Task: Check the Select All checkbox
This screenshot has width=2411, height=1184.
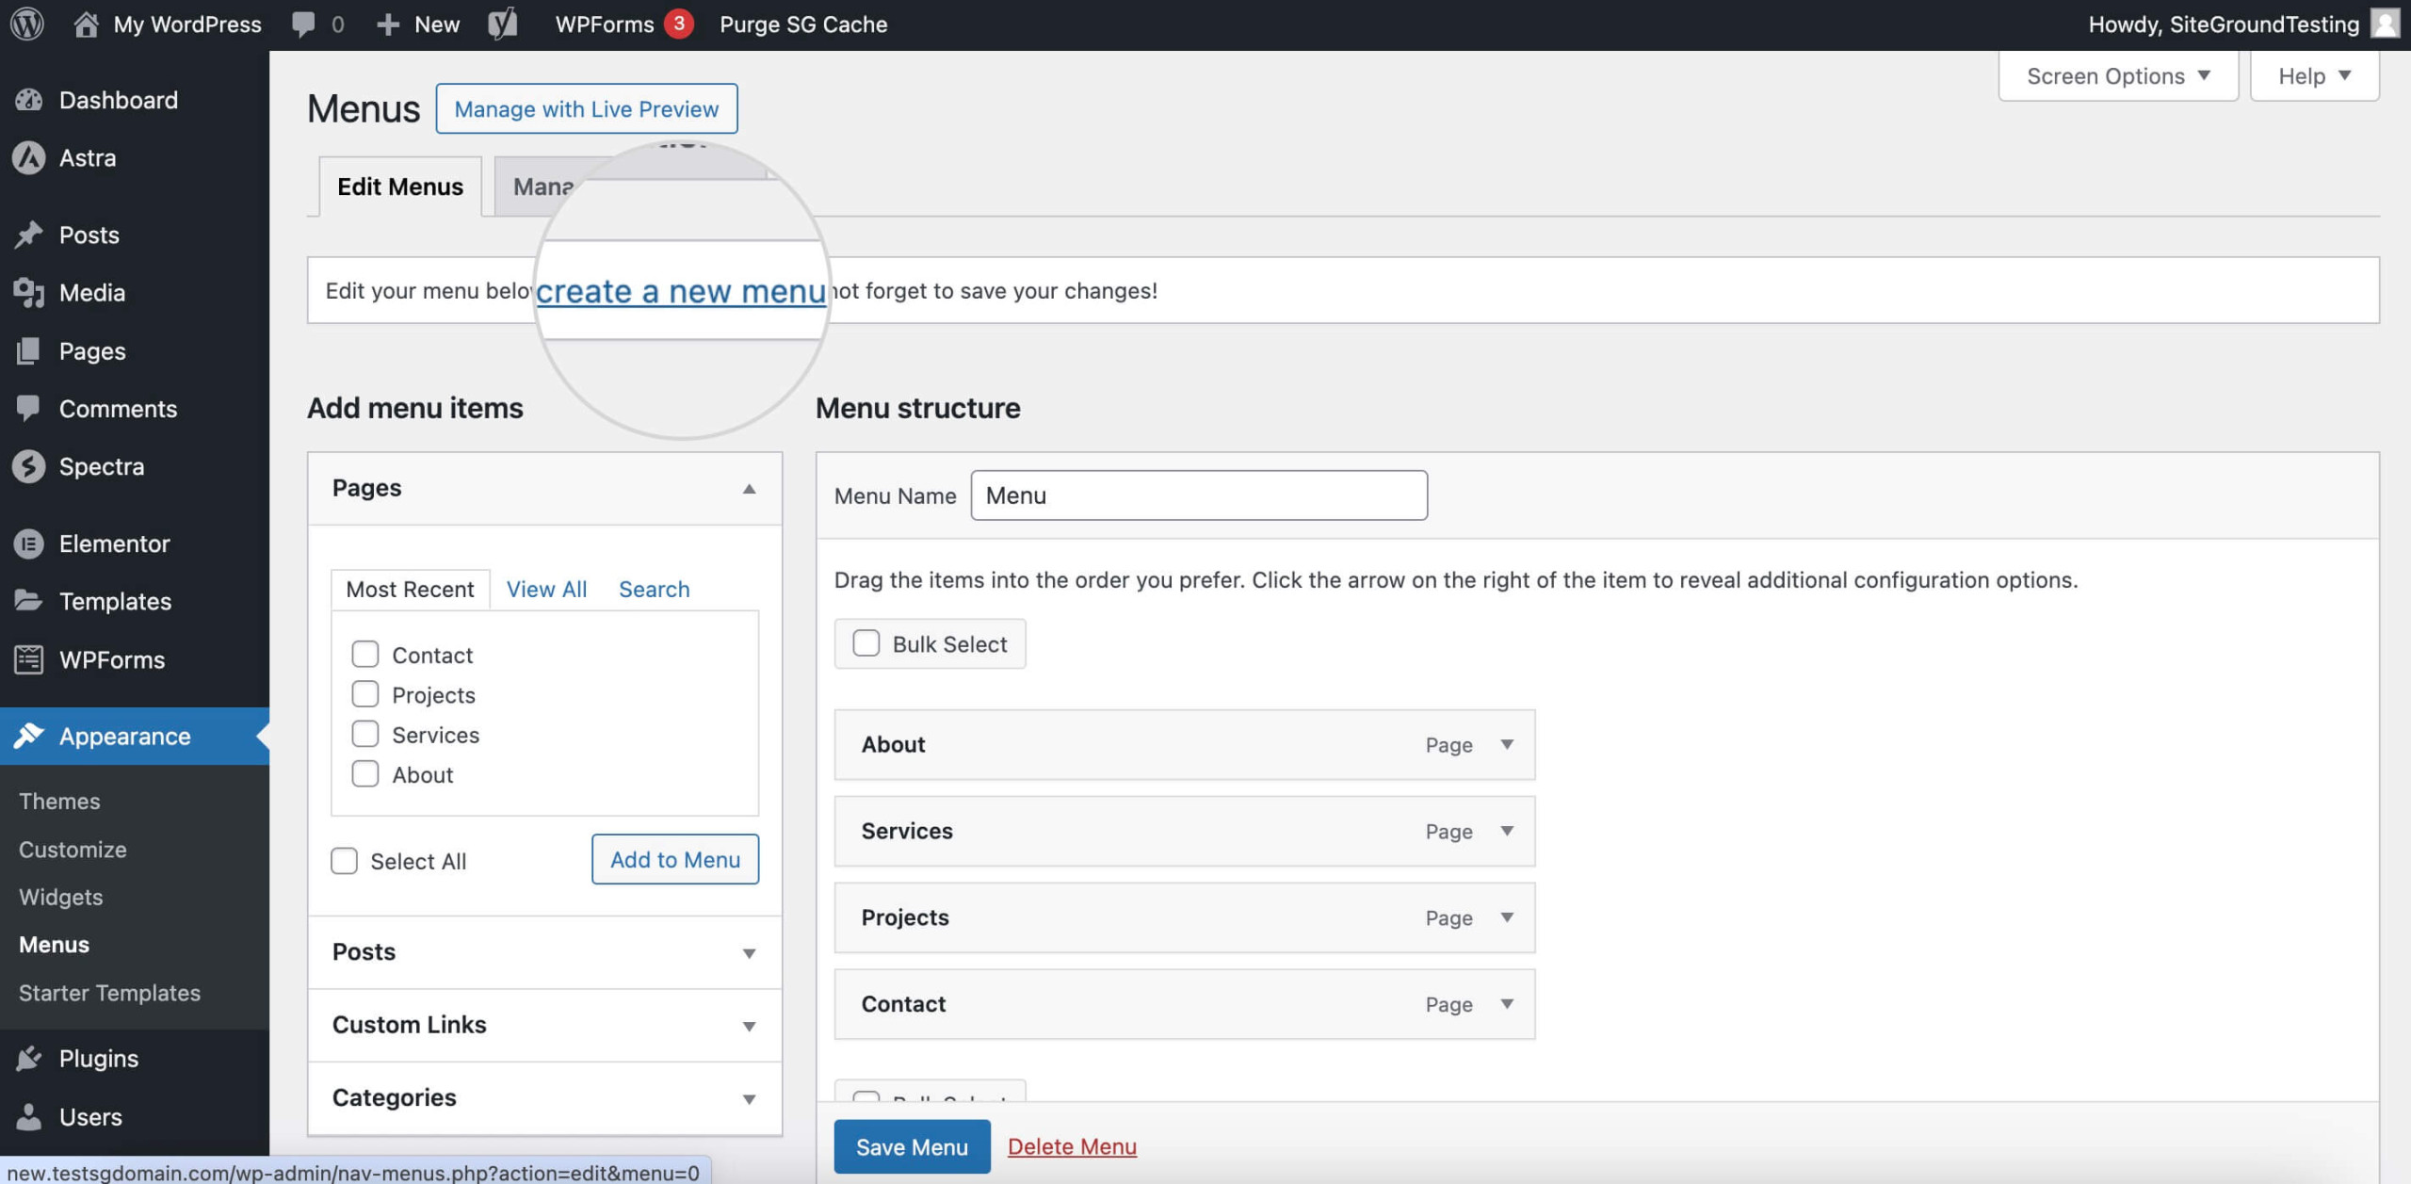Action: (345, 861)
